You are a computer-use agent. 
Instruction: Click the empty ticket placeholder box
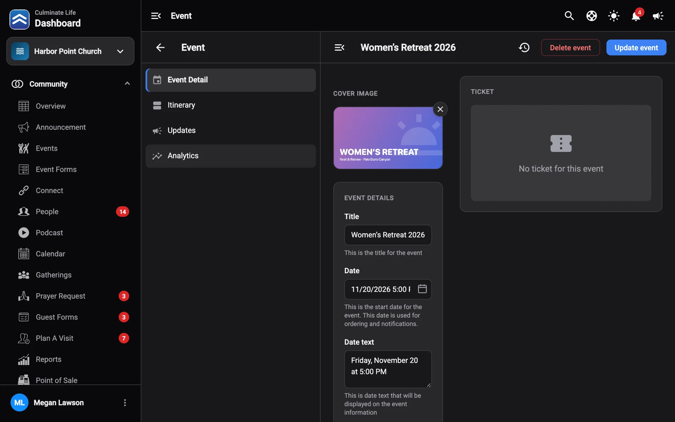pos(561,153)
